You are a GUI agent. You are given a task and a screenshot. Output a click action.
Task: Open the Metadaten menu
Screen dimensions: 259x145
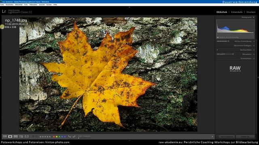[x=33, y=4]
